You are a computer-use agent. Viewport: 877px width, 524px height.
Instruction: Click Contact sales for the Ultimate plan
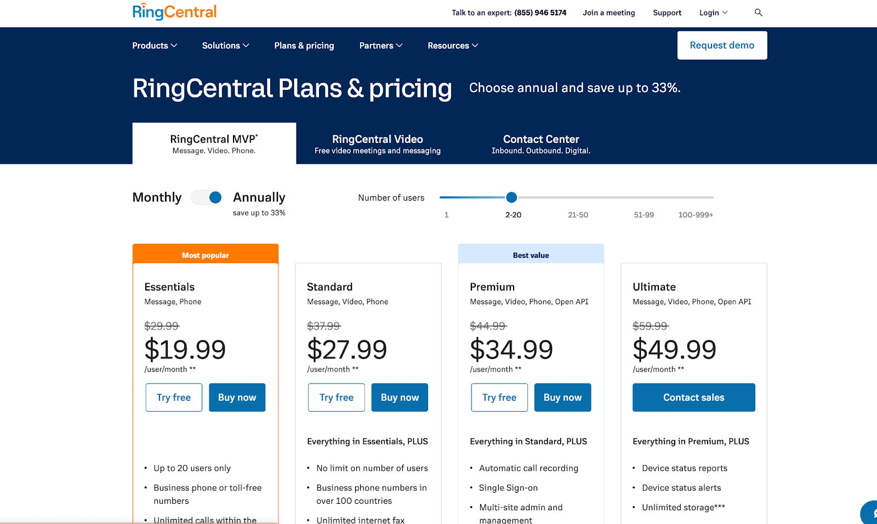pos(693,397)
